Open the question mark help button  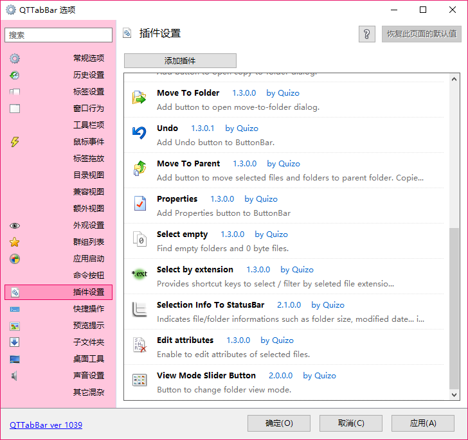(367, 34)
